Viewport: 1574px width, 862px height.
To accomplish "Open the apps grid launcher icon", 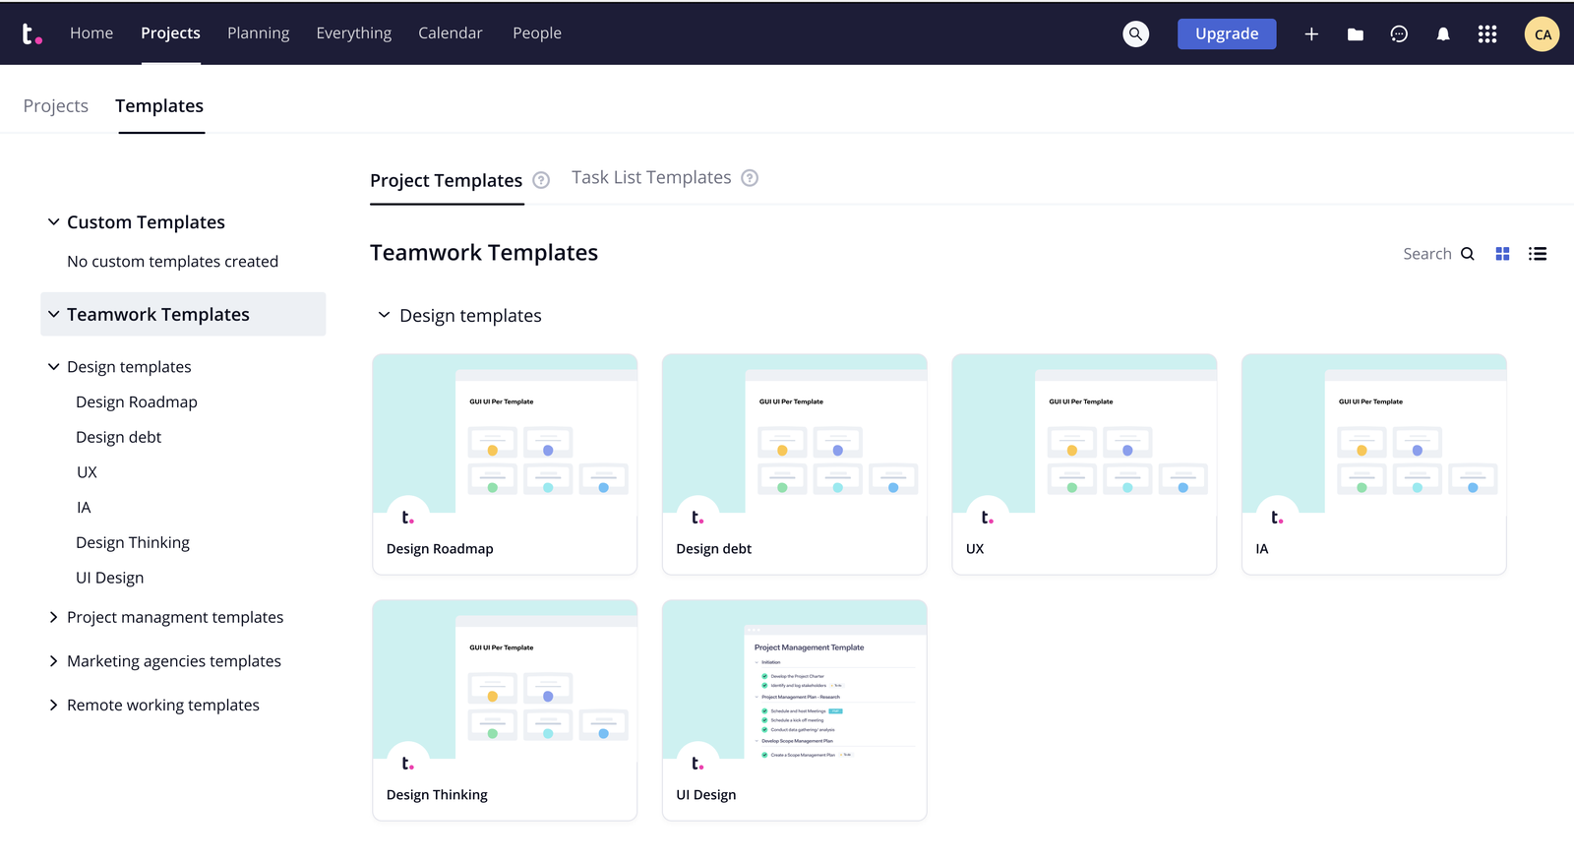I will (x=1487, y=34).
